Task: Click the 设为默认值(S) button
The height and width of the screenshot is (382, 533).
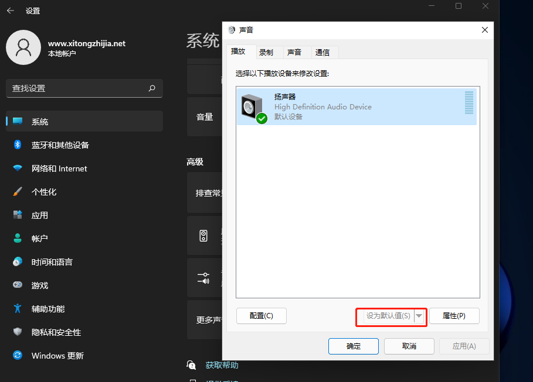Action: 389,316
